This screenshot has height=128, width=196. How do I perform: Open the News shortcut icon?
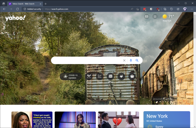[111, 76]
